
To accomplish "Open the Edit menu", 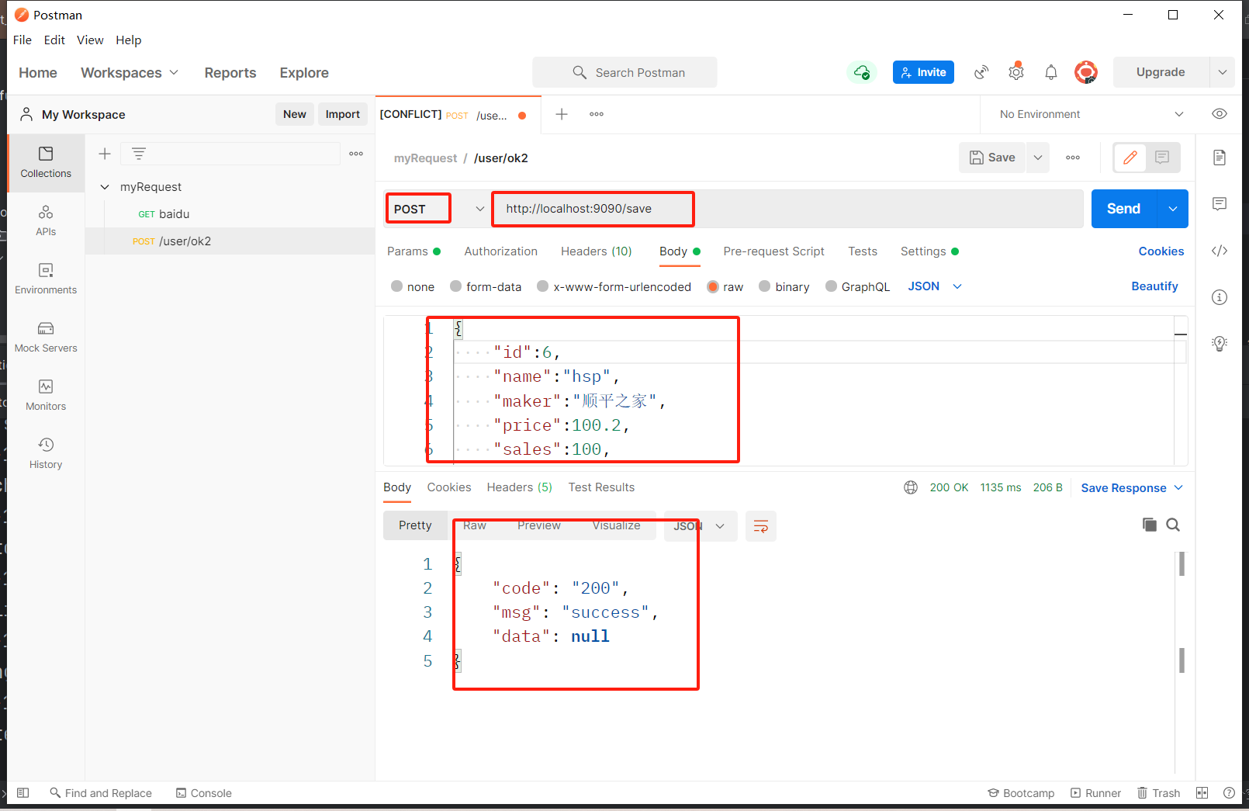I will tap(54, 40).
